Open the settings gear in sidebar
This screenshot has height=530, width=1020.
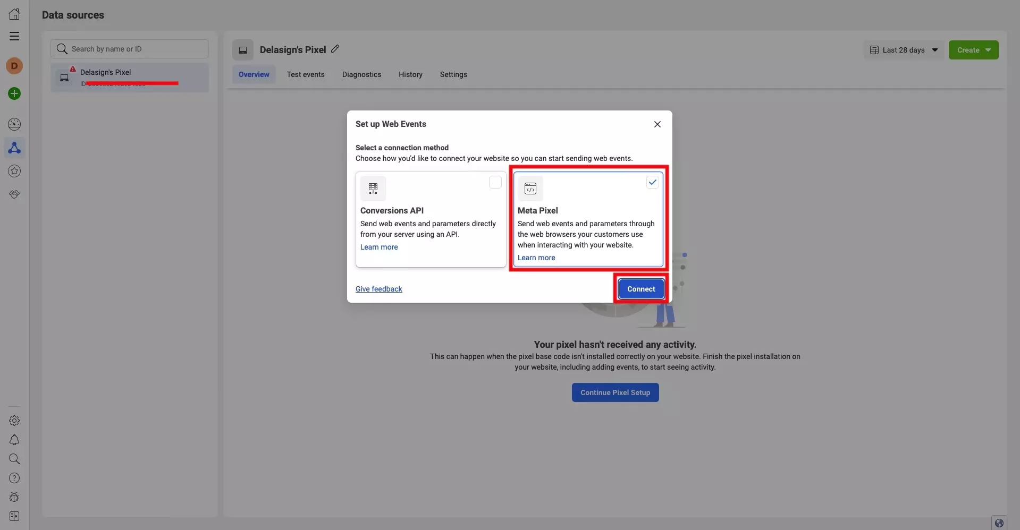pyautogui.click(x=14, y=421)
